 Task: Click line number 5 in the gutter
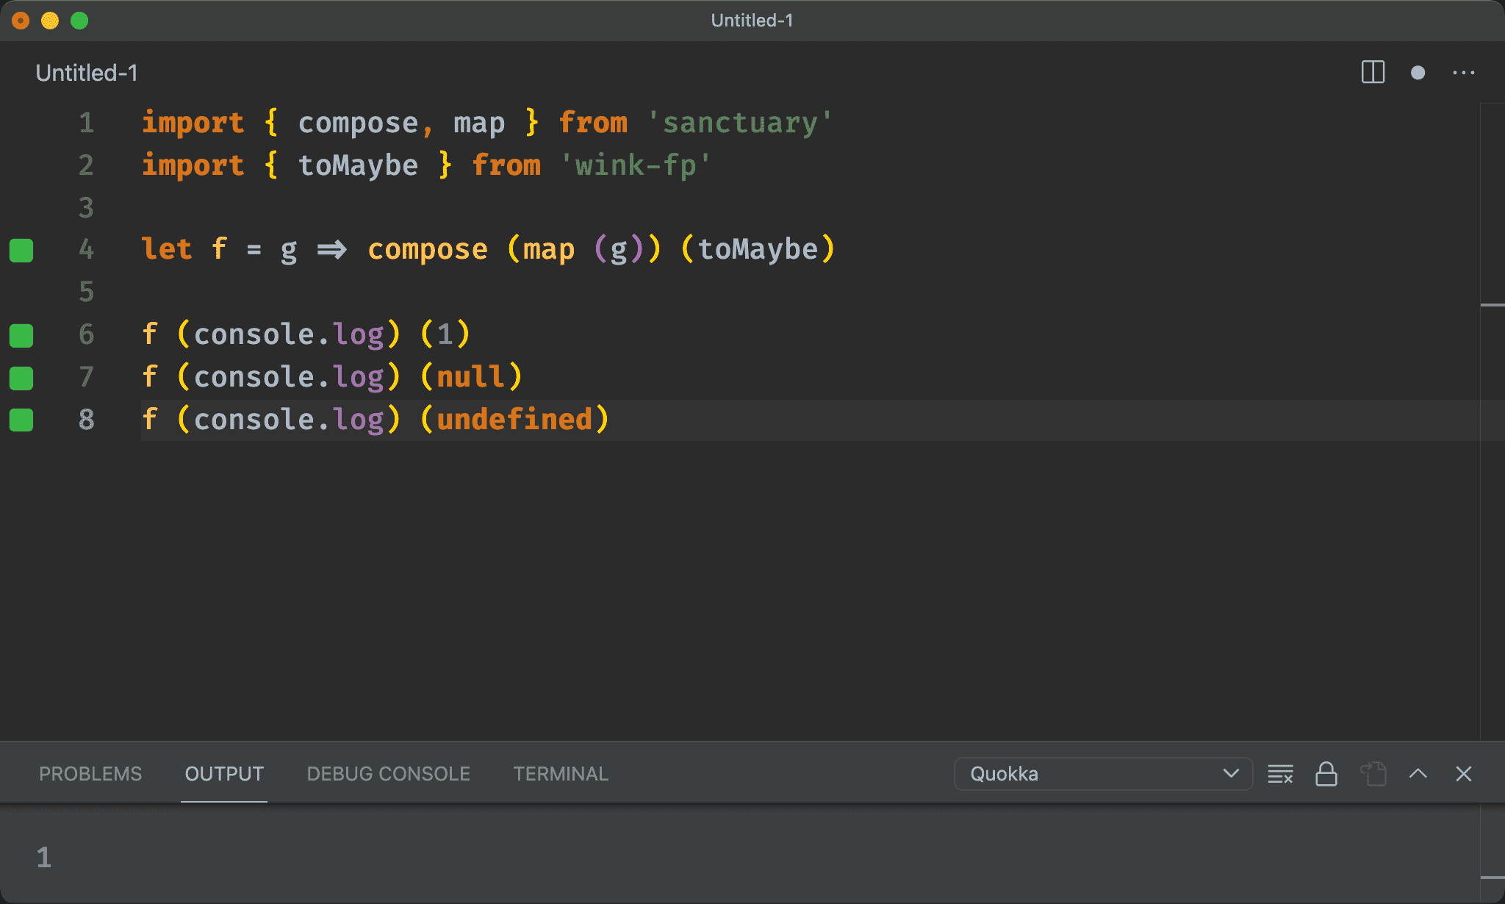[x=87, y=292]
